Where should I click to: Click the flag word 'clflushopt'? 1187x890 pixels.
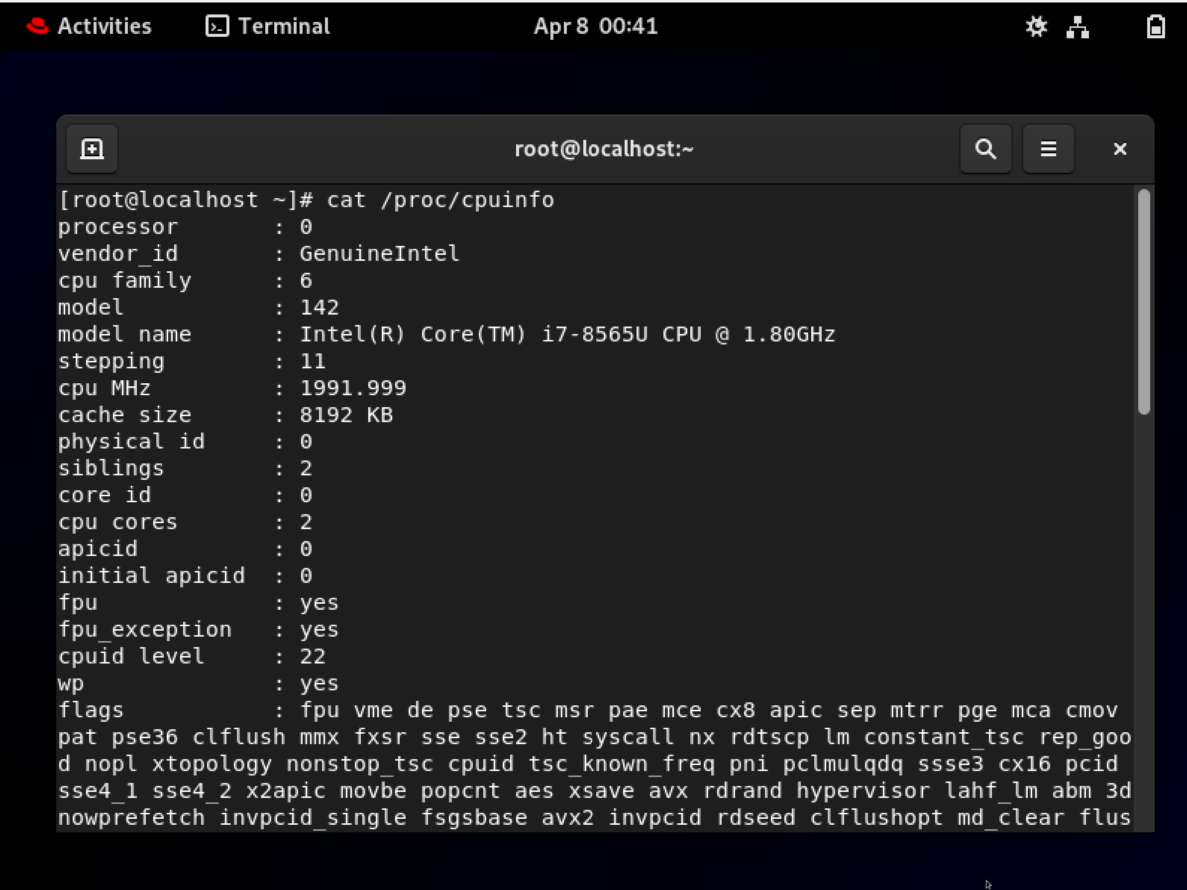coord(876,817)
